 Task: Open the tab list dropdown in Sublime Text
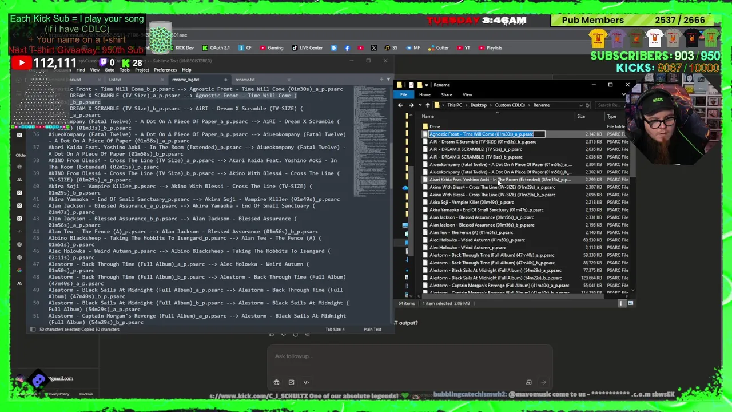389,80
